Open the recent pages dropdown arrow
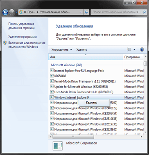This screenshot has width=149, height=155. click(x=16, y=12)
